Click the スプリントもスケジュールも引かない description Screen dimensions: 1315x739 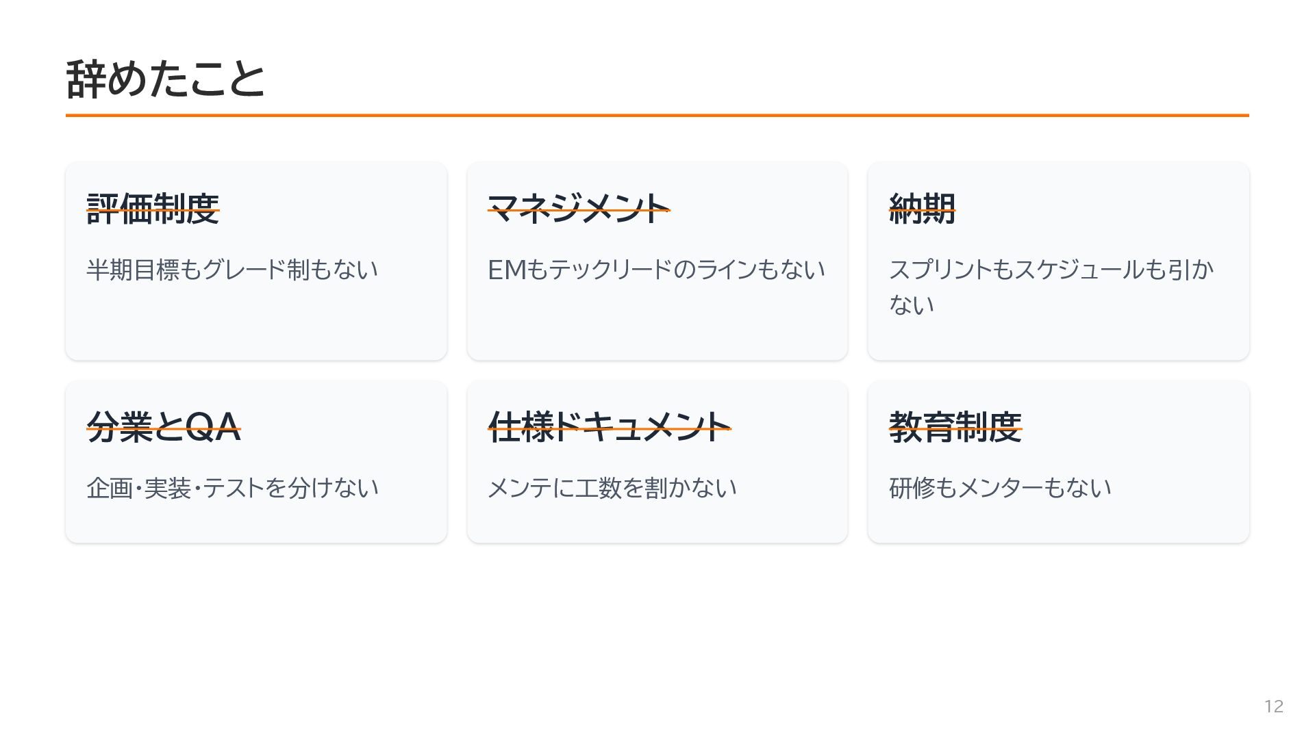(x=1051, y=287)
